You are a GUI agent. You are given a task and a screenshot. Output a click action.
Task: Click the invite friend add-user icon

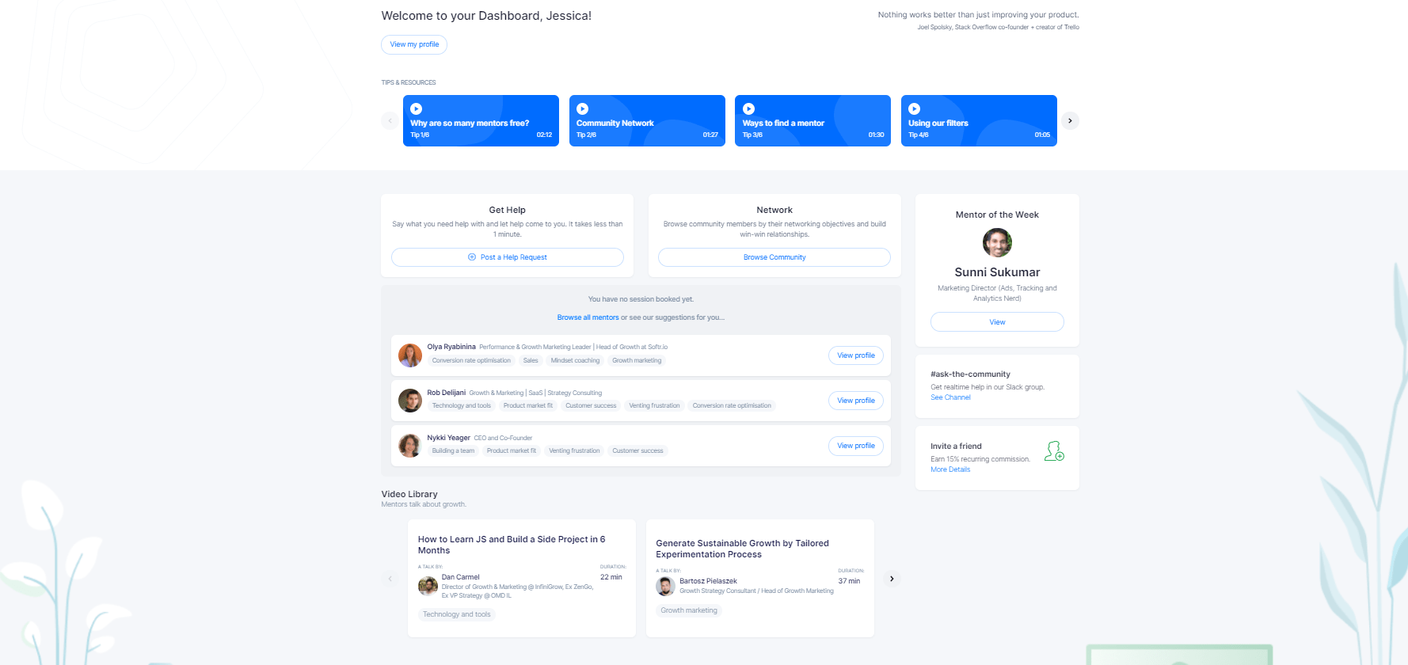pos(1054,451)
